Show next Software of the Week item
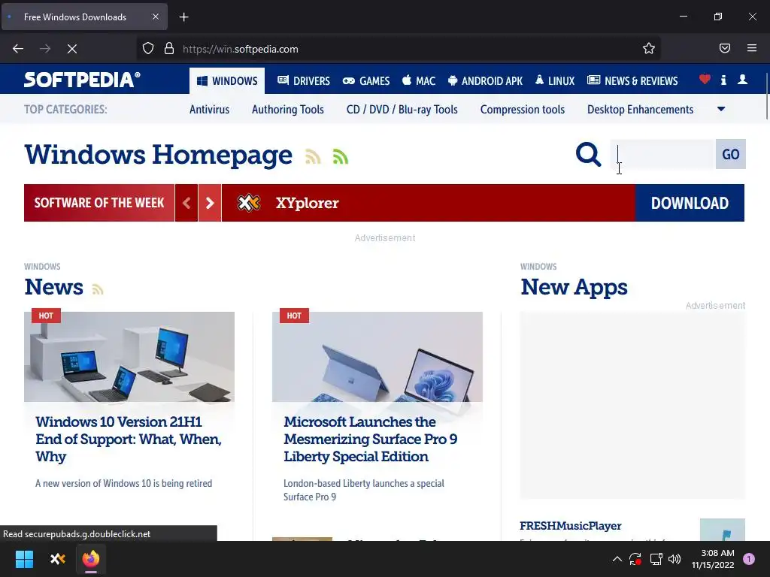 click(210, 203)
